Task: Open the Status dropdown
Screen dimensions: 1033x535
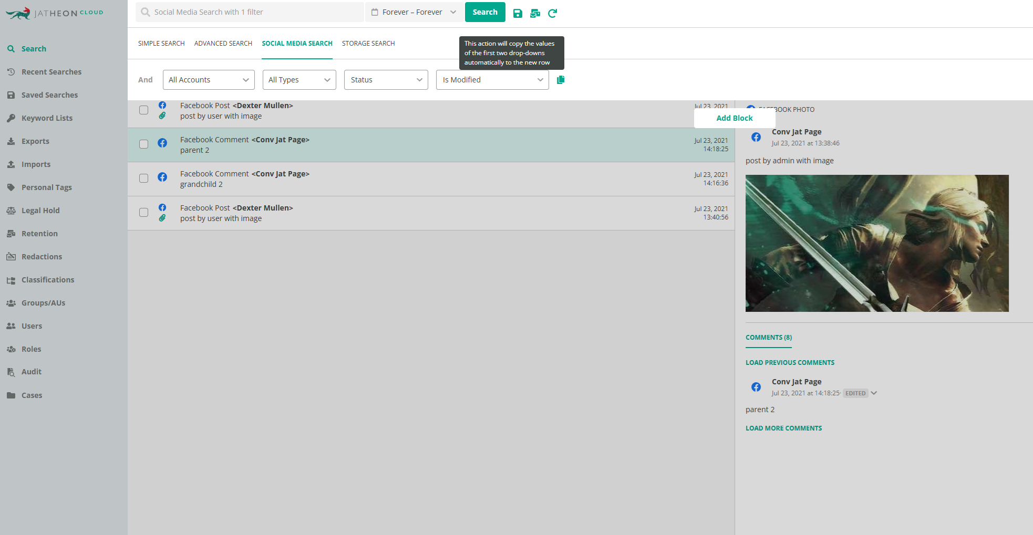Action: tap(386, 80)
